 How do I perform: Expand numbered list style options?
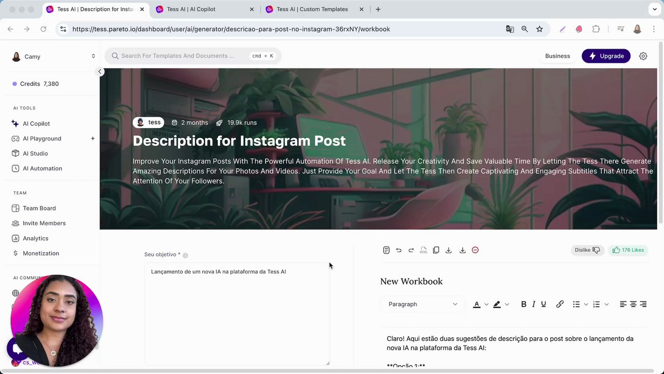coord(606,304)
